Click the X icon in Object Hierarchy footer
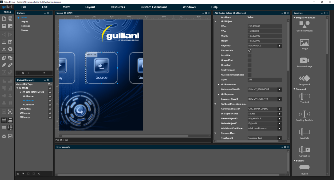 (x=39, y=173)
